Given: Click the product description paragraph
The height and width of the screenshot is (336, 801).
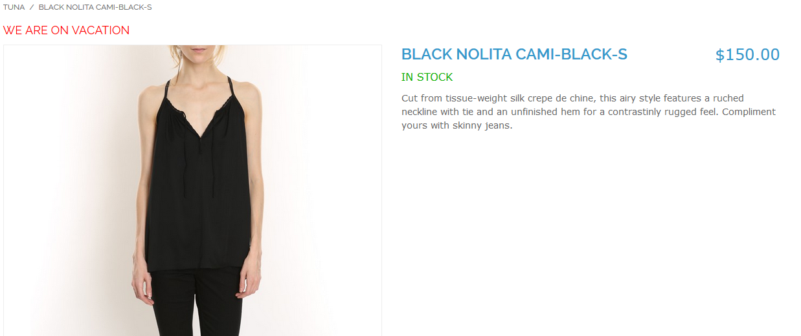Looking at the screenshot, I should (589, 112).
